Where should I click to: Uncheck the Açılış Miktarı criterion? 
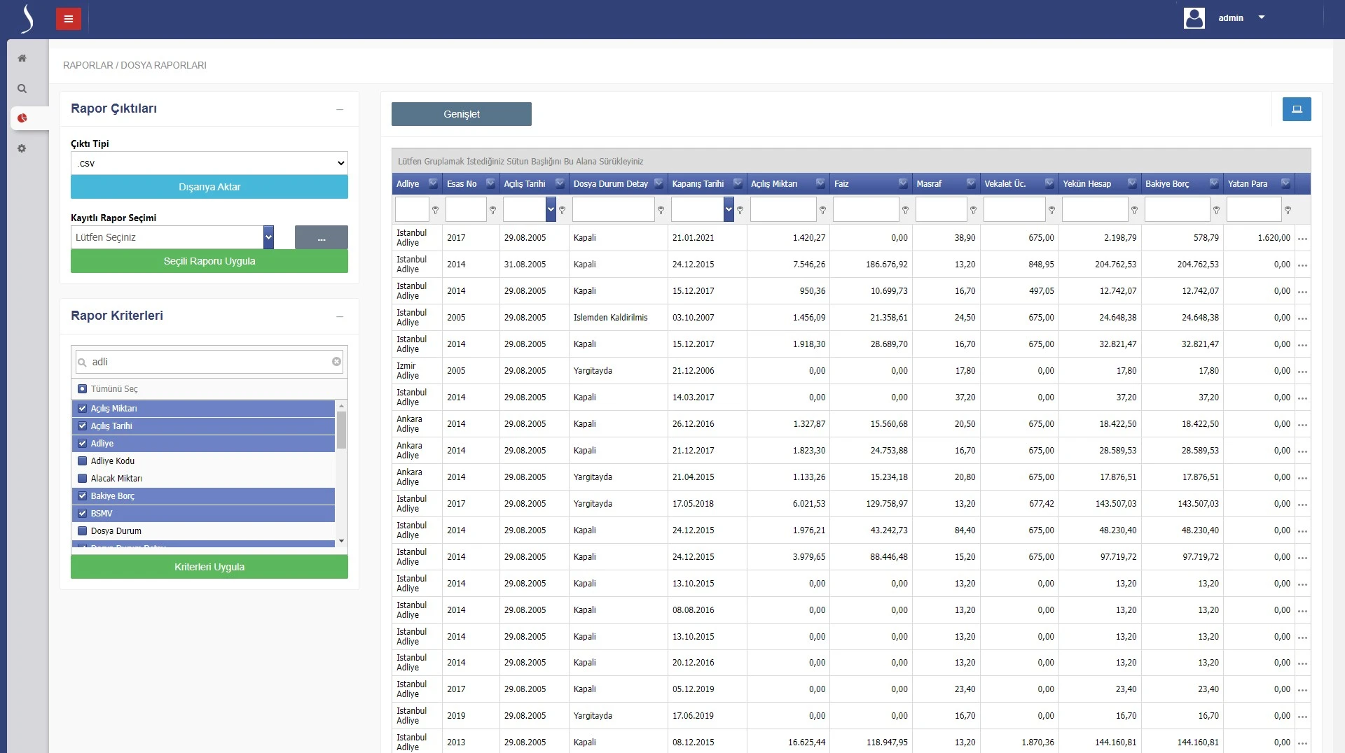tap(82, 409)
